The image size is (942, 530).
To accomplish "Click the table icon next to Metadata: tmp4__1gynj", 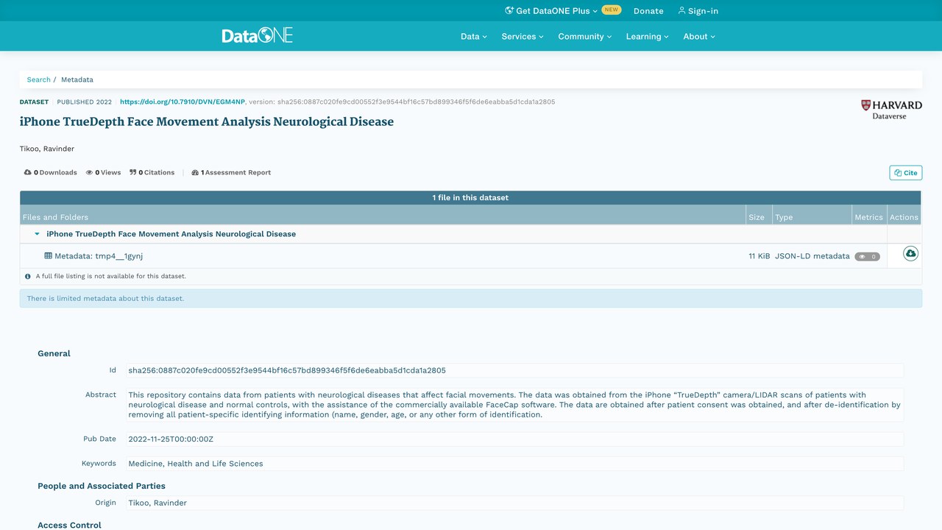I will pyautogui.click(x=49, y=256).
